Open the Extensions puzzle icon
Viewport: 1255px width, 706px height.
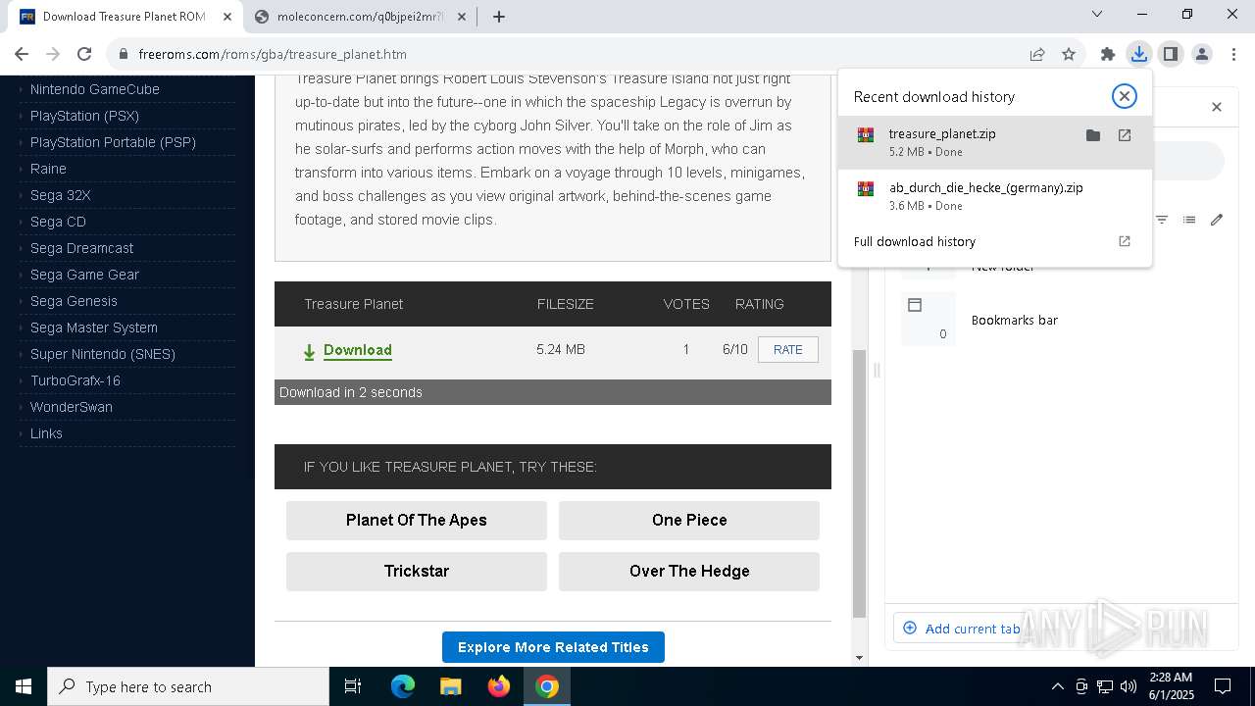pyautogui.click(x=1108, y=54)
